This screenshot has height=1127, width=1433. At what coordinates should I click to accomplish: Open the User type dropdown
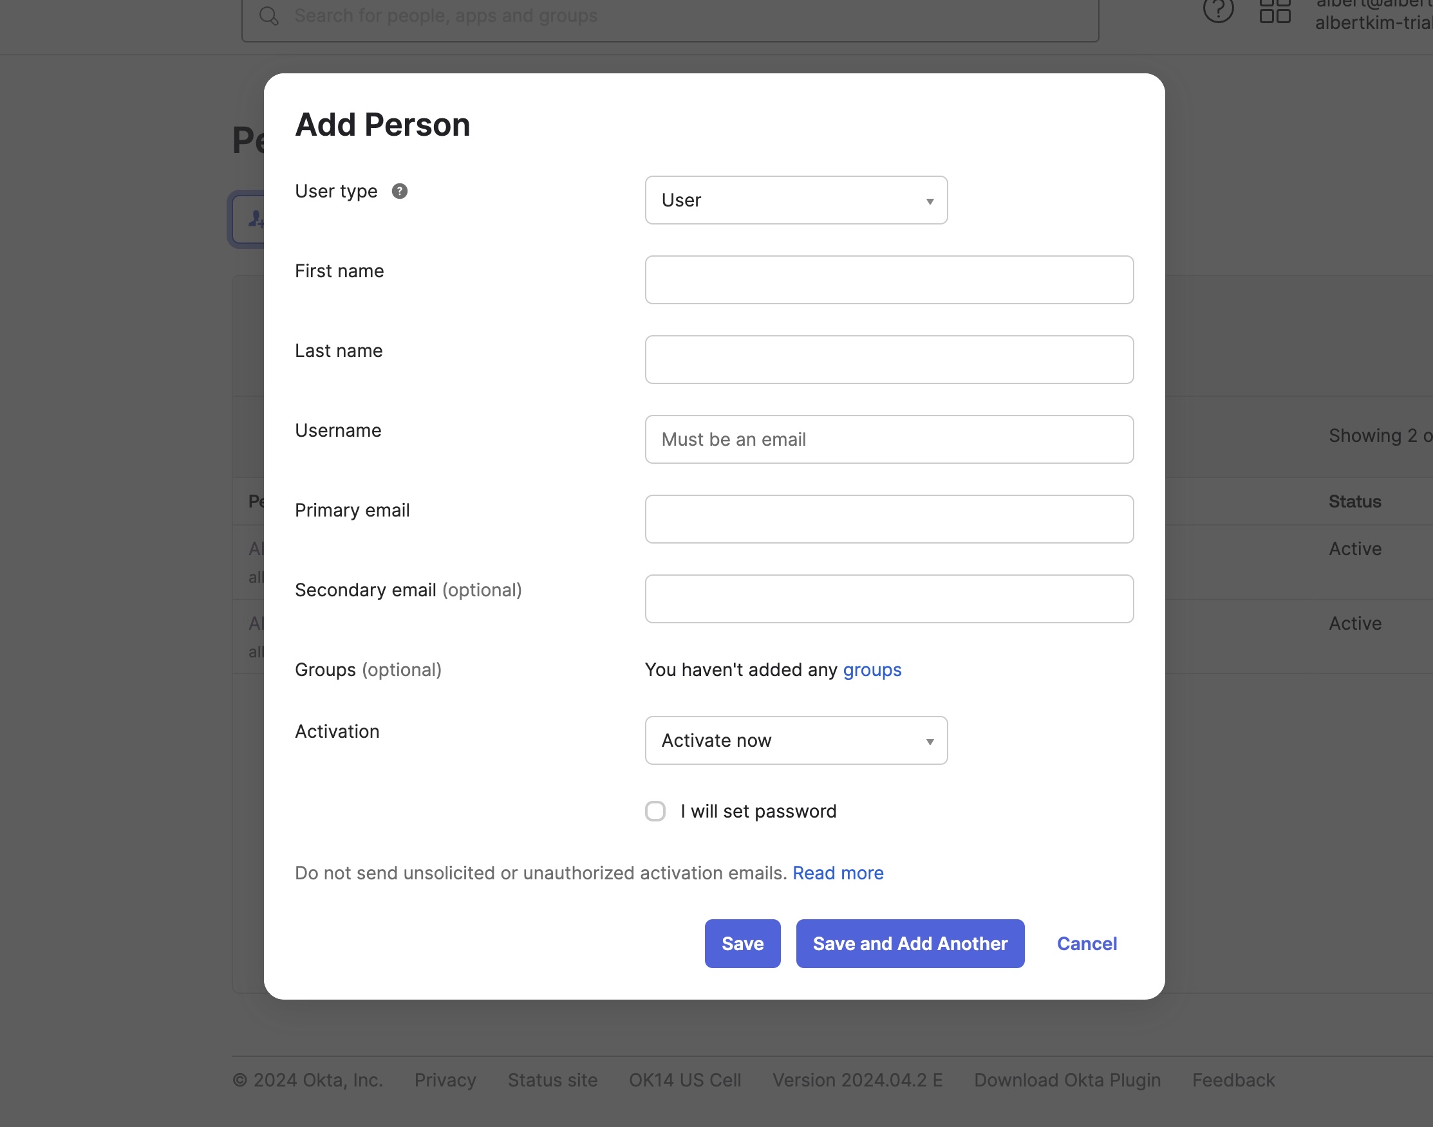point(796,200)
